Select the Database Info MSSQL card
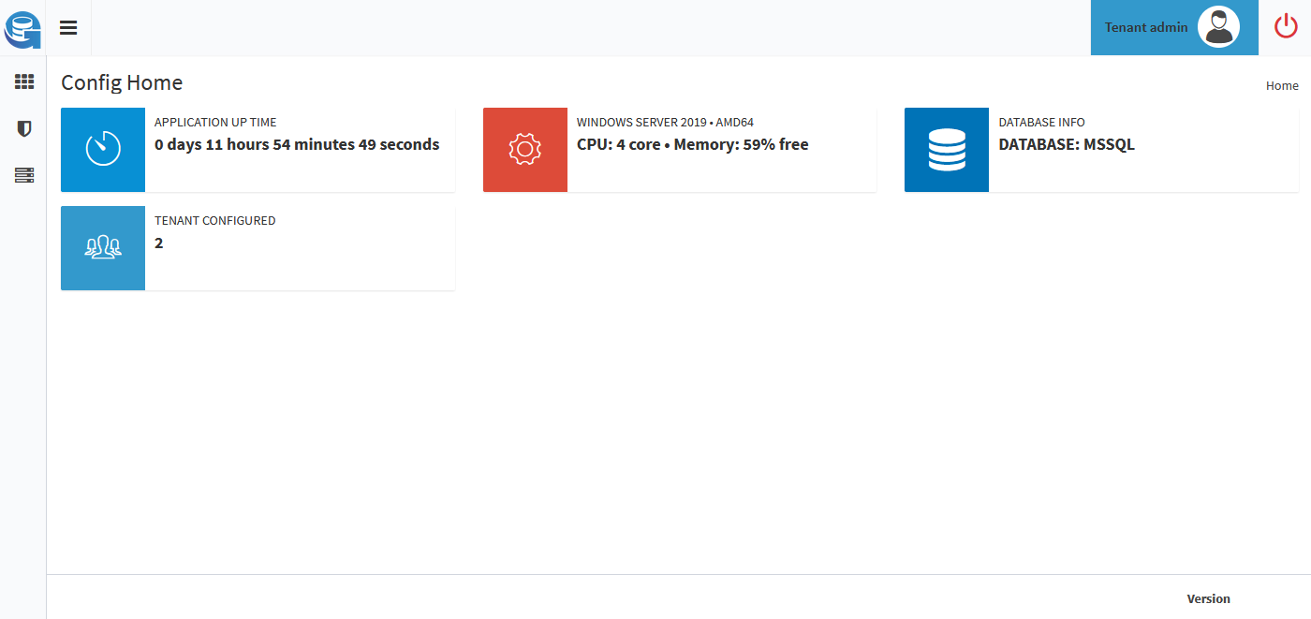Viewport: 1311px width, 619px height. [x=1101, y=150]
